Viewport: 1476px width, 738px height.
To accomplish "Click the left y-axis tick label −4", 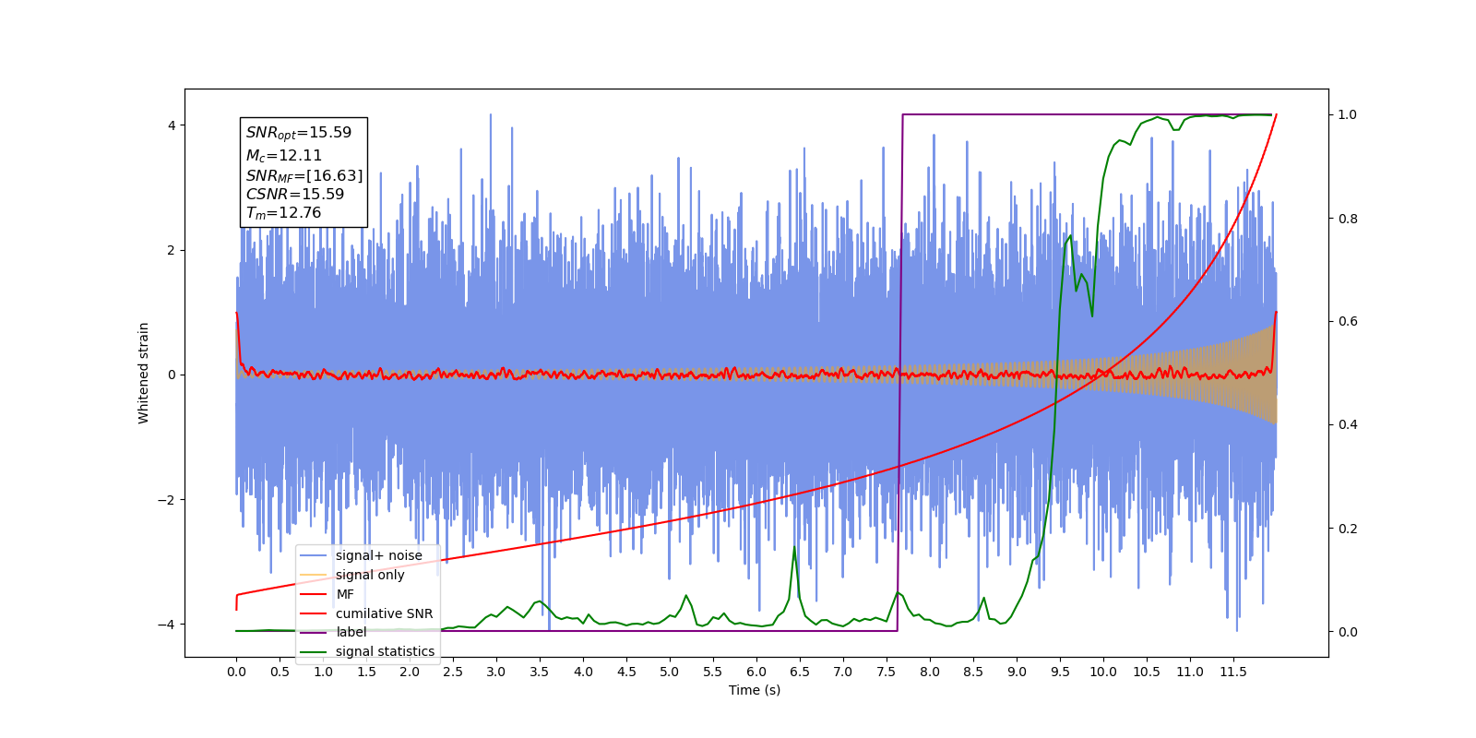I will pos(166,625).
